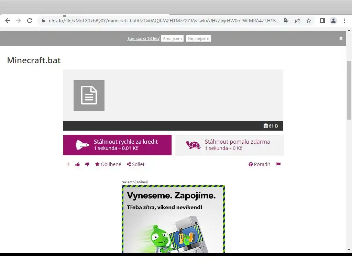Open the Sdílet share option
The height and width of the screenshot is (264, 352).
tap(135, 164)
